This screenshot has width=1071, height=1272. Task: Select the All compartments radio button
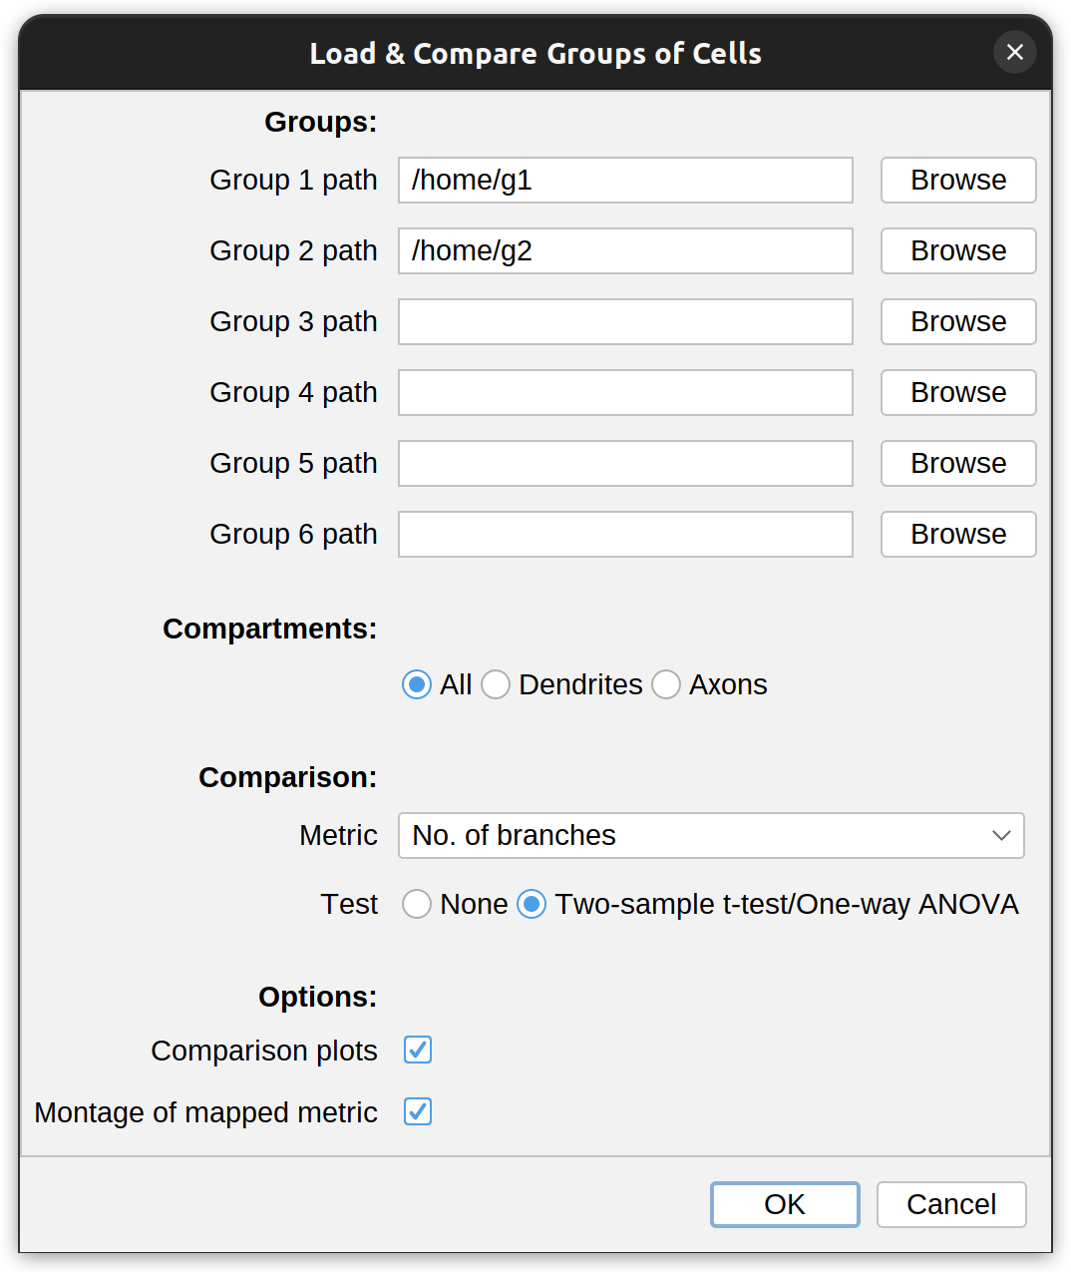tap(417, 684)
